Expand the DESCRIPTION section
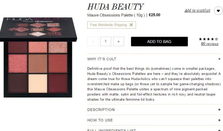The height and width of the screenshot is (131, 223). pos(154,110)
